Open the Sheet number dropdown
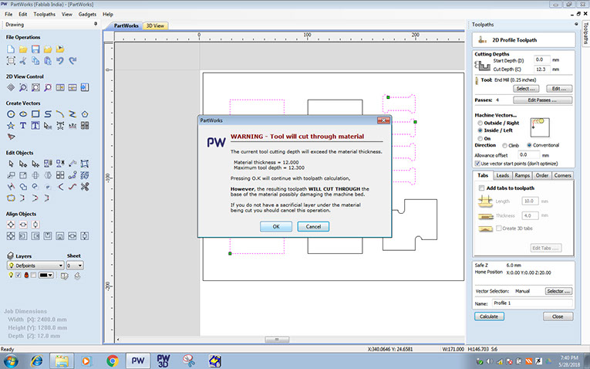 (75, 266)
